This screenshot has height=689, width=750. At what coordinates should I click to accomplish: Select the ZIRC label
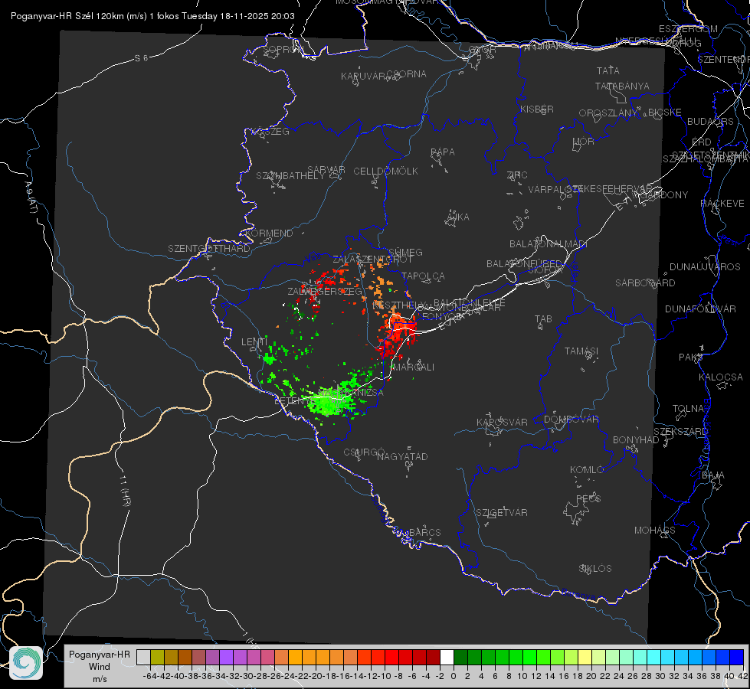[x=517, y=175]
